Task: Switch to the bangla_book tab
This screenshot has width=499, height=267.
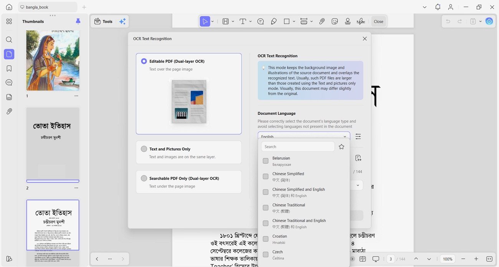Action: [x=47, y=7]
